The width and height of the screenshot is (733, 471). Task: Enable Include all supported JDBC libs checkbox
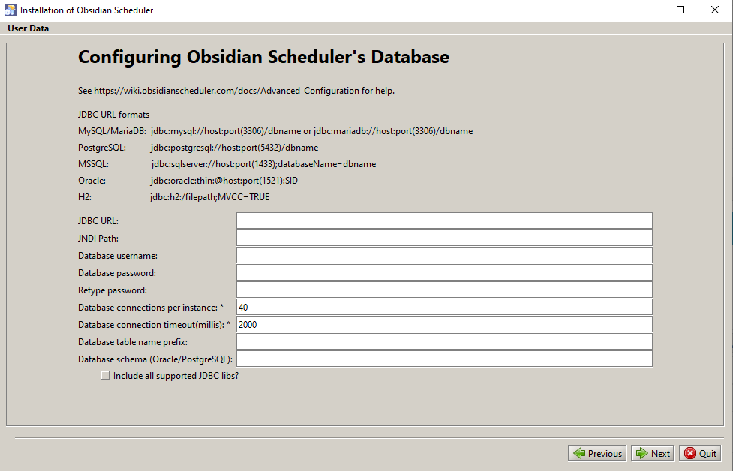(x=105, y=375)
